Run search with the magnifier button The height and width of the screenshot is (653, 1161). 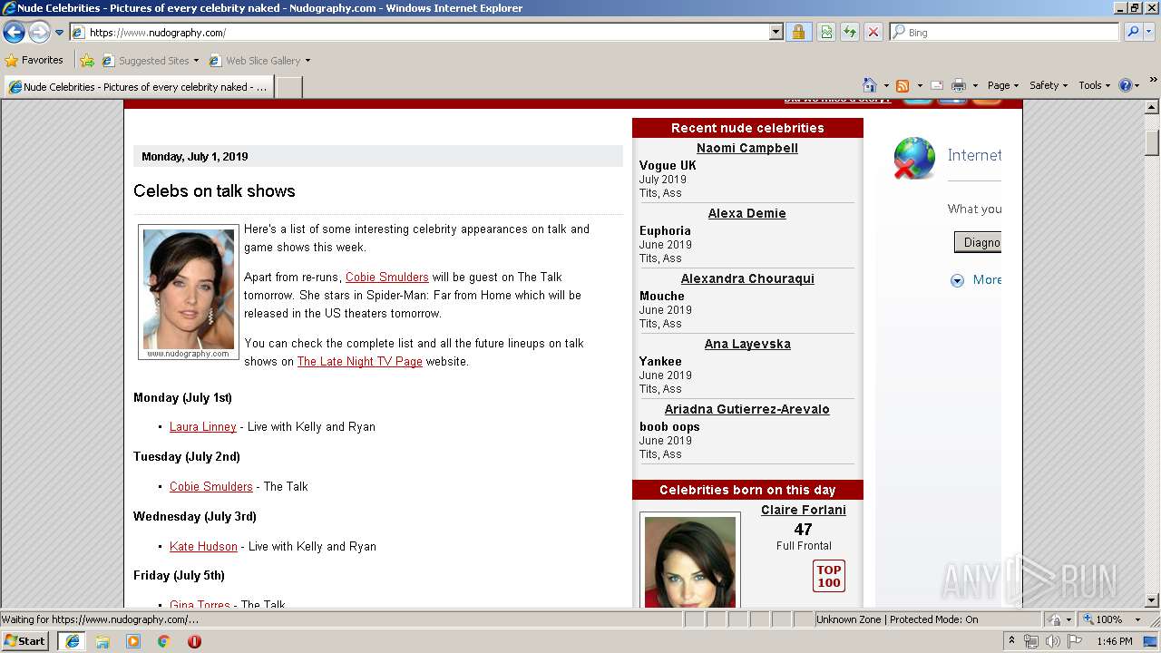pyautogui.click(x=1133, y=33)
